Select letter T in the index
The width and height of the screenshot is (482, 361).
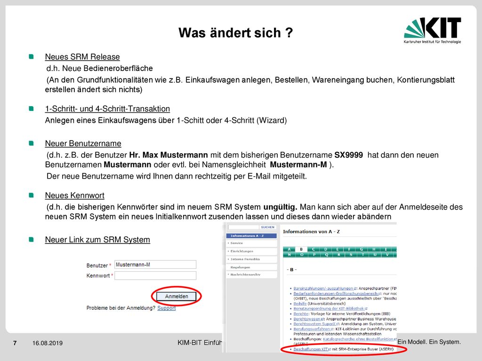coord(363,255)
